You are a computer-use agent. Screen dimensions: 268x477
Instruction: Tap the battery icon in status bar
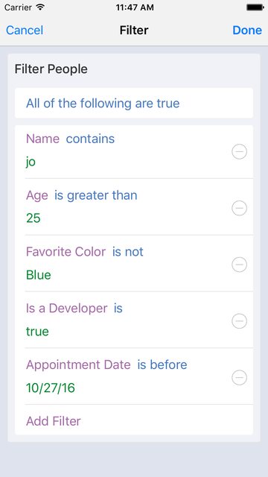(255, 7)
